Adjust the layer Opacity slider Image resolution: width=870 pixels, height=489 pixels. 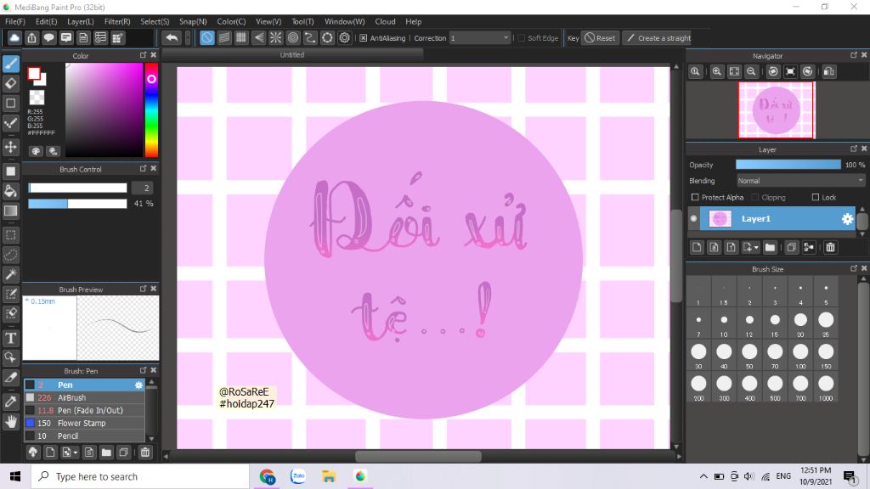click(788, 165)
